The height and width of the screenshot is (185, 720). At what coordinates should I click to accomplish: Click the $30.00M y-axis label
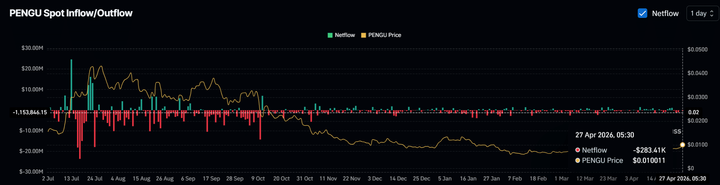(32, 48)
